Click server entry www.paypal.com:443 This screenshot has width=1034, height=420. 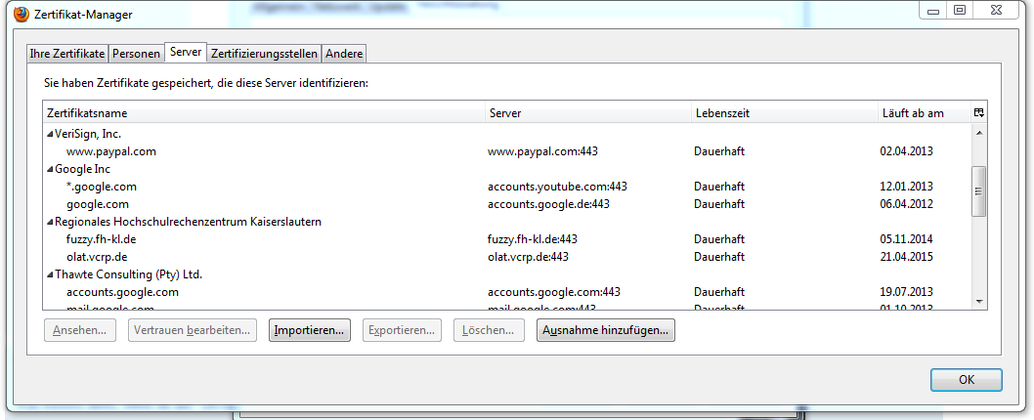coord(542,151)
